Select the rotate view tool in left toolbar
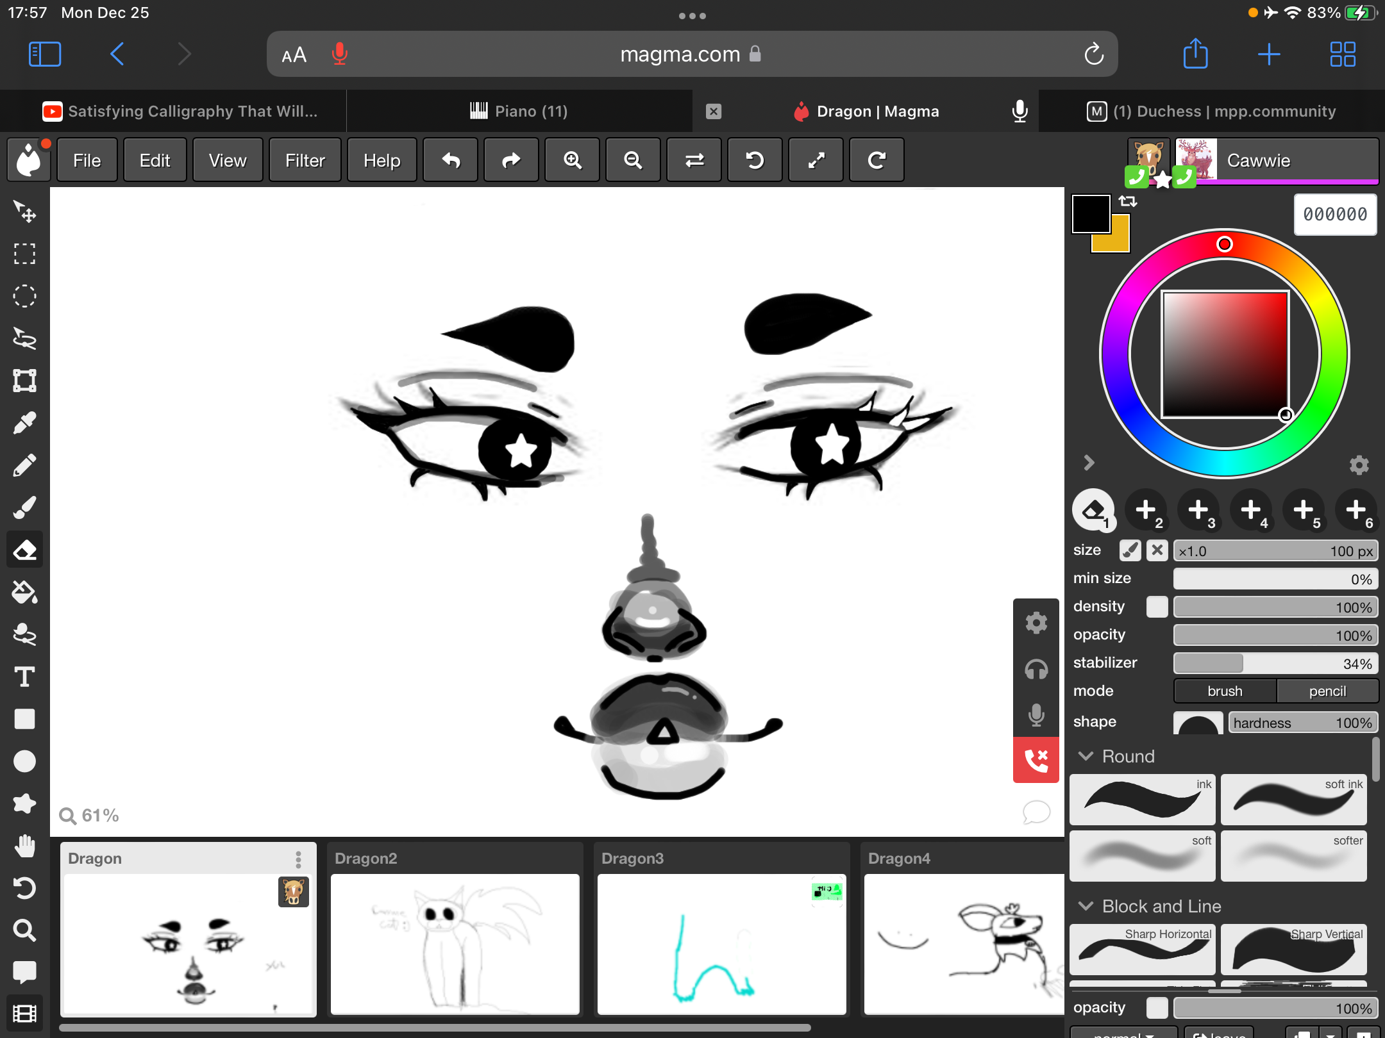Image resolution: width=1385 pixels, height=1038 pixels. (x=25, y=888)
